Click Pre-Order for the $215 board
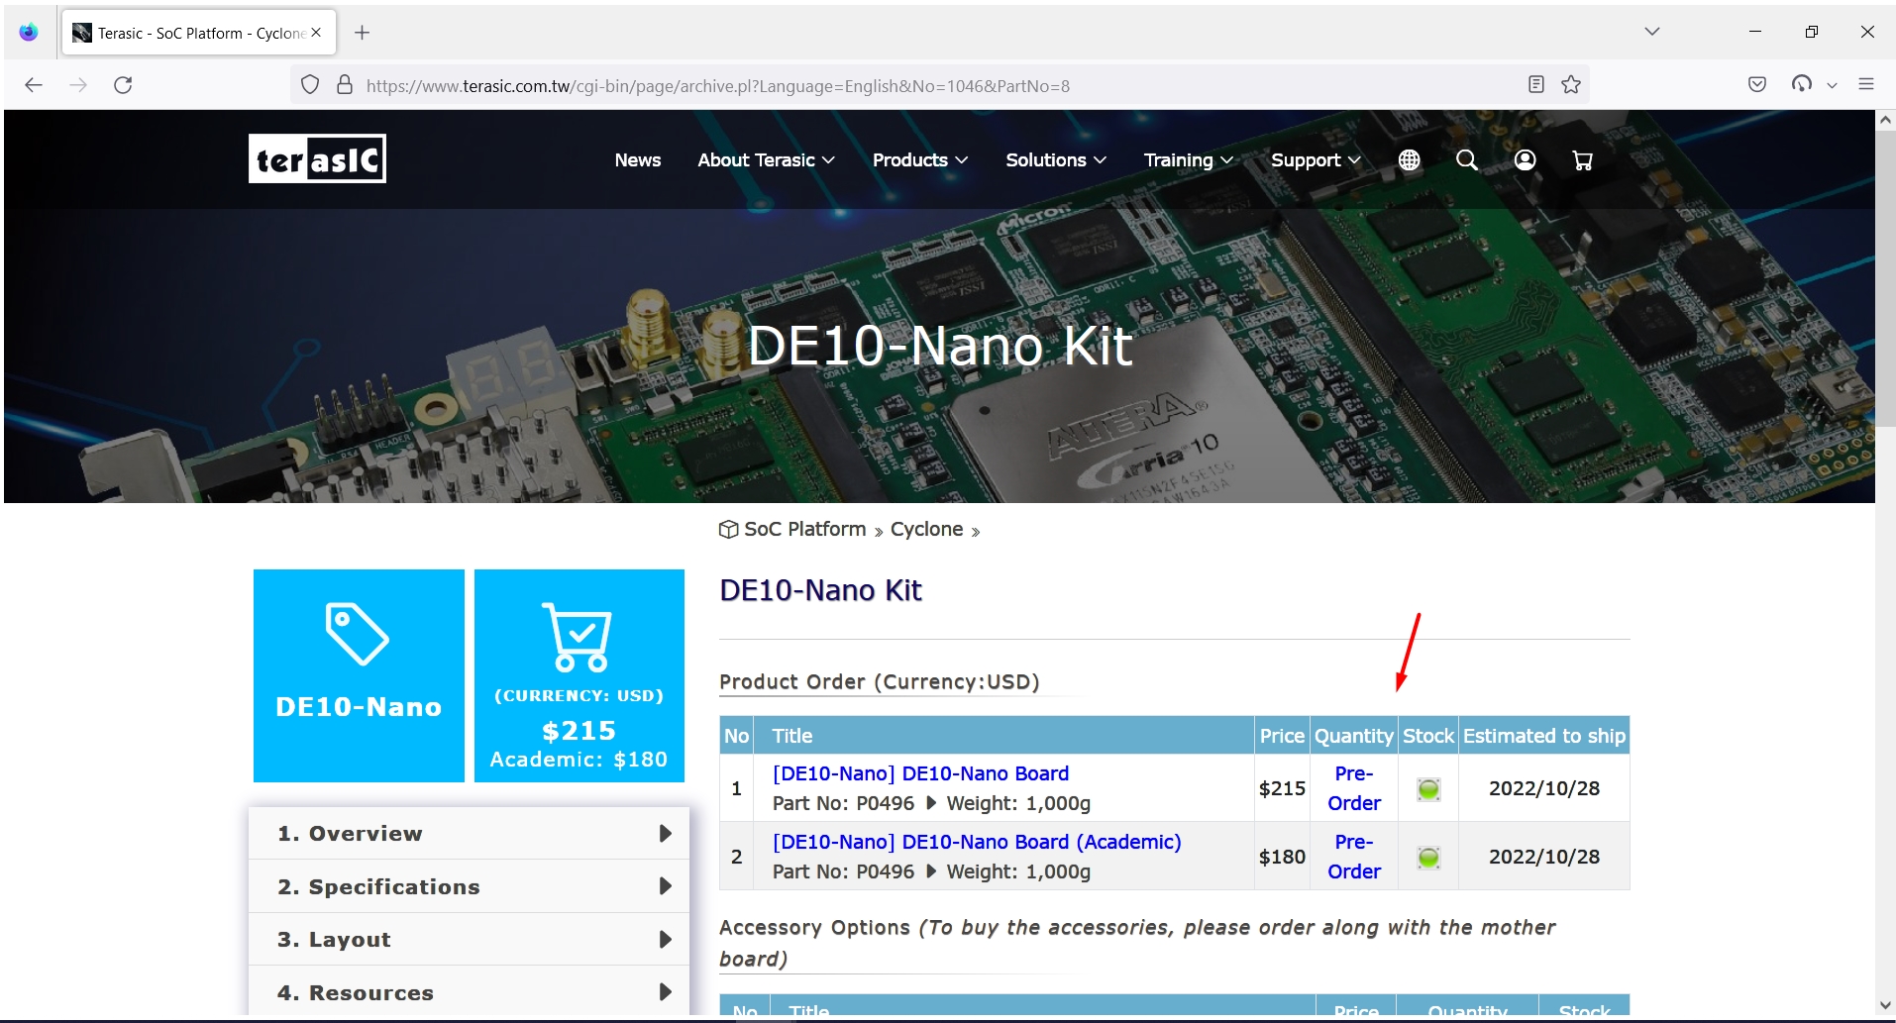 click(1353, 788)
